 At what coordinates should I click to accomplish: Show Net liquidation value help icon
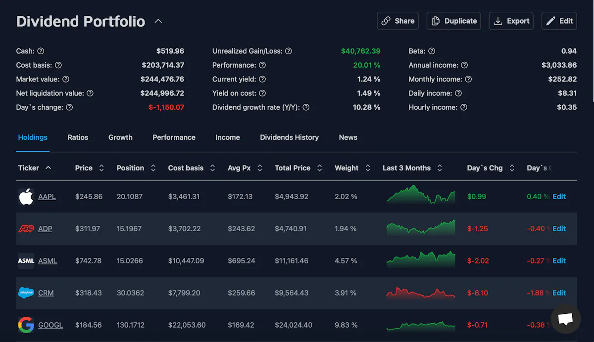(x=90, y=93)
